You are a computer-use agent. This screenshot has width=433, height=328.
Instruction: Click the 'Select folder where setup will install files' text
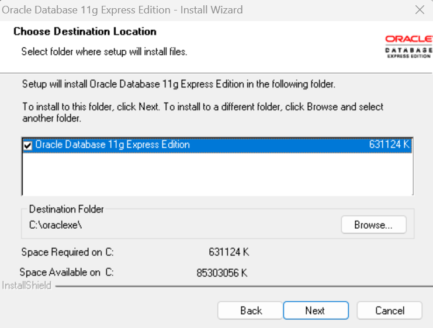(x=104, y=51)
